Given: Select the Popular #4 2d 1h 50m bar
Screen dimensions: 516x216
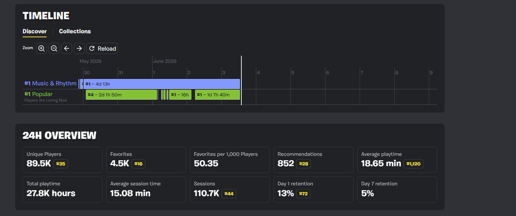Looking at the screenshot, I should 121,95.
